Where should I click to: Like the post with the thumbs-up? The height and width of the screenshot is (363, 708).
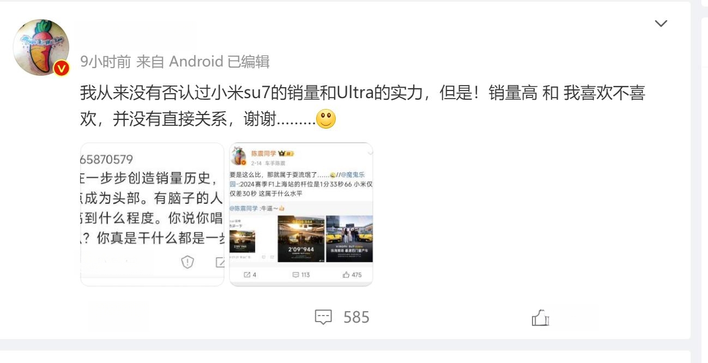pyautogui.click(x=540, y=317)
